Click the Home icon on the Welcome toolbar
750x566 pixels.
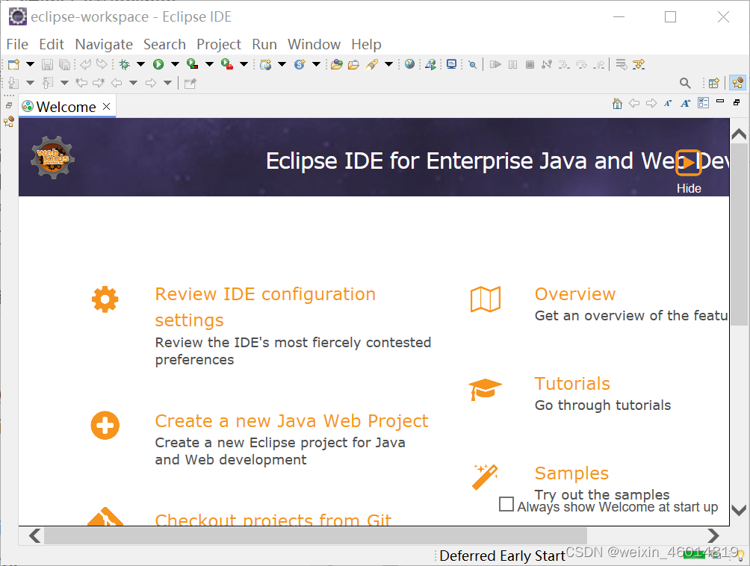click(x=617, y=103)
